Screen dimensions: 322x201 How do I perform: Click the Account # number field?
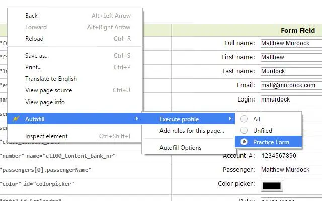pos(291,156)
